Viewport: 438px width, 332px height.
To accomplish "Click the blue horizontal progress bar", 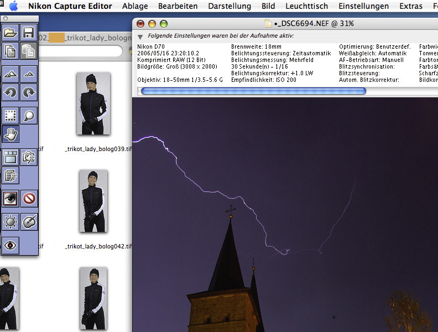I will (x=253, y=91).
